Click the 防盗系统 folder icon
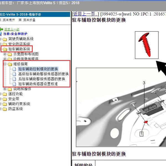Screen dimensions: 166x166 point(5,109)
